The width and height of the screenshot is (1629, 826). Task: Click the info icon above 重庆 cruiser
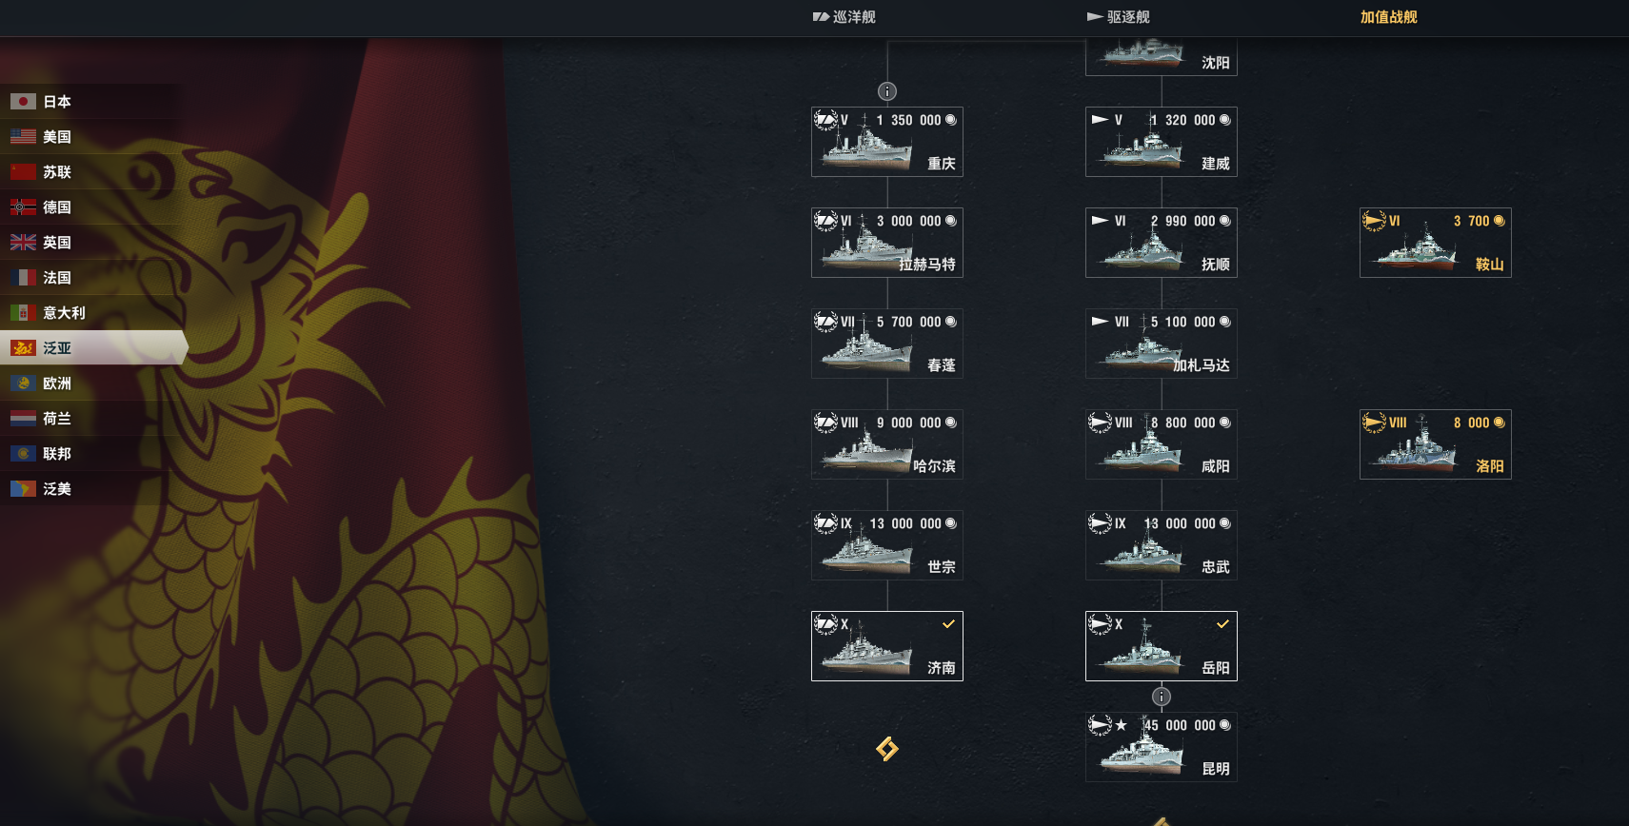pos(887,91)
